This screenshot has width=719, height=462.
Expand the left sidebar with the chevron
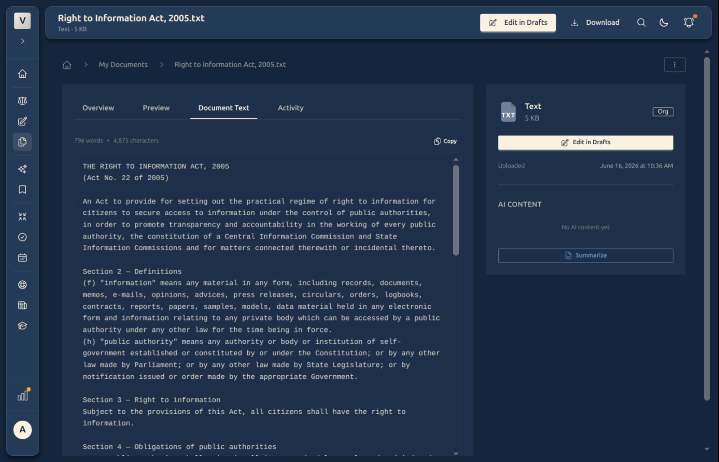pyautogui.click(x=22, y=41)
